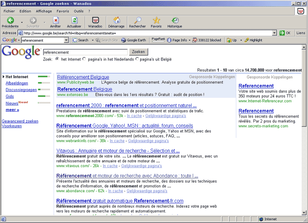Click the Internet Explorer title bar icon
This screenshot has height=223, width=308.
pos(3,3)
